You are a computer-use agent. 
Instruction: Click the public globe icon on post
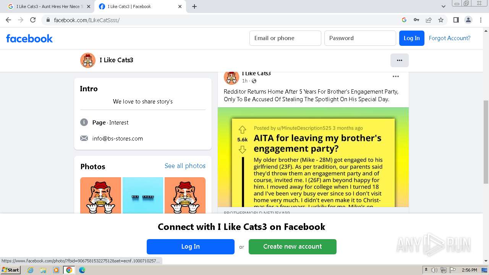[254, 81]
